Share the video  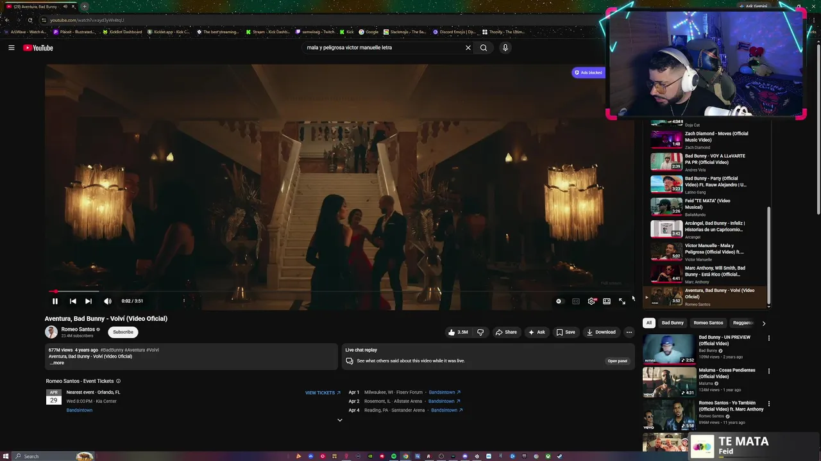point(506,332)
